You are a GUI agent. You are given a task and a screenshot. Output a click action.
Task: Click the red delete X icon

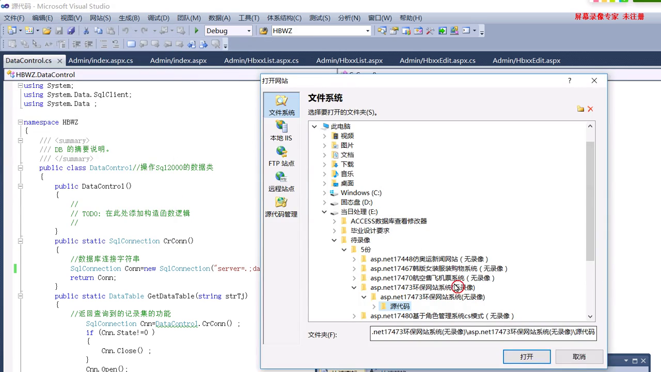coord(590,109)
